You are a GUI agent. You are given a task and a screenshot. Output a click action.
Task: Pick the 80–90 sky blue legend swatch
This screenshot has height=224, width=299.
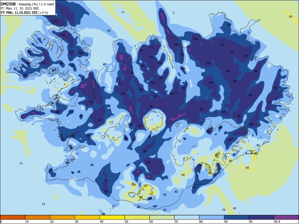coord(212,217)
